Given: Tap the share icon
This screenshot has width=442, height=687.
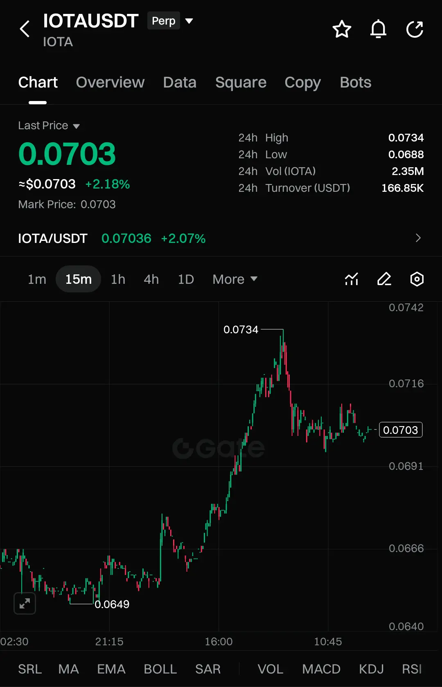Looking at the screenshot, I should tap(415, 29).
